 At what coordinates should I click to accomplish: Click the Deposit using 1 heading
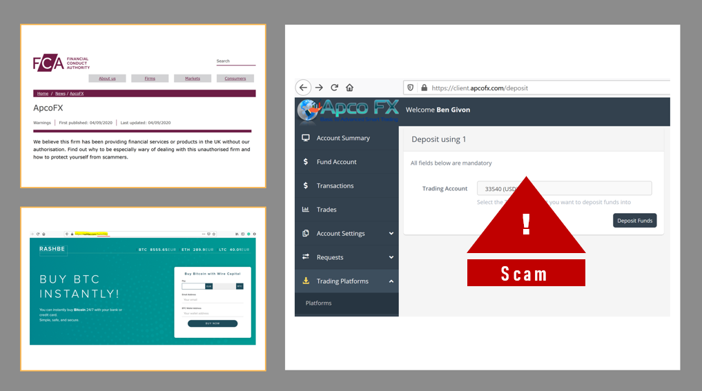[439, 139]
